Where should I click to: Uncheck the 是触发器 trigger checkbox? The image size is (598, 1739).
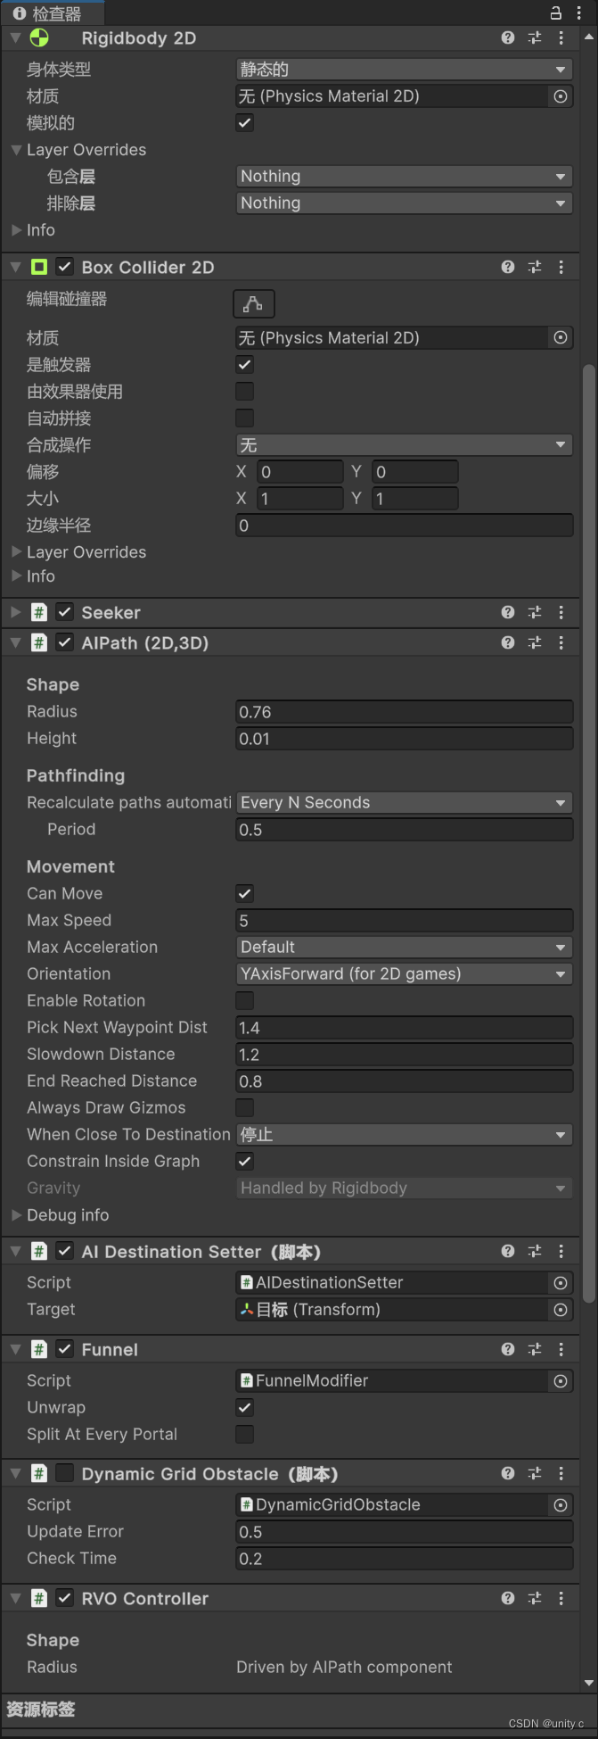pyautogui.click(x=243, y=364)
